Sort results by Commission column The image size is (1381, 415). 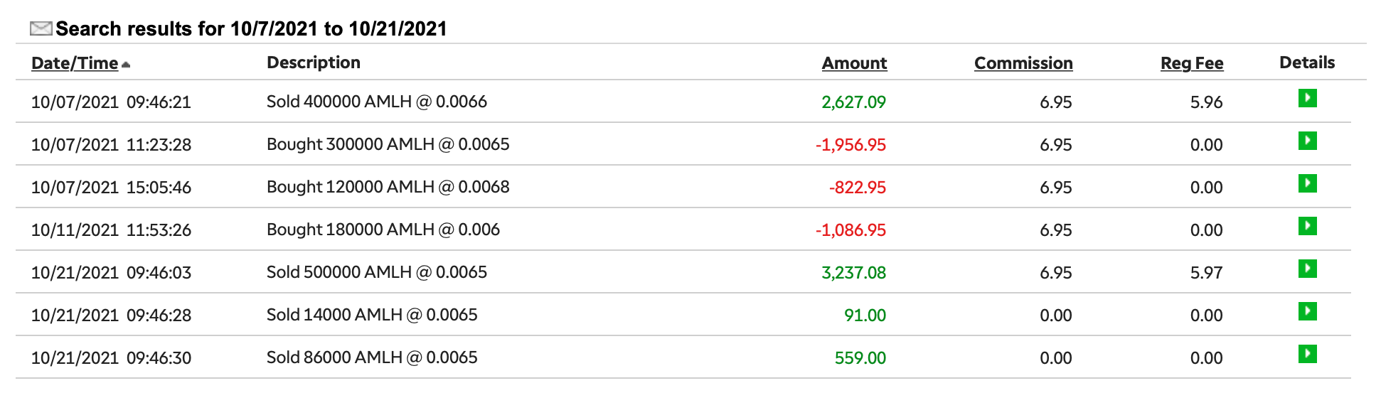(1023, 63)
